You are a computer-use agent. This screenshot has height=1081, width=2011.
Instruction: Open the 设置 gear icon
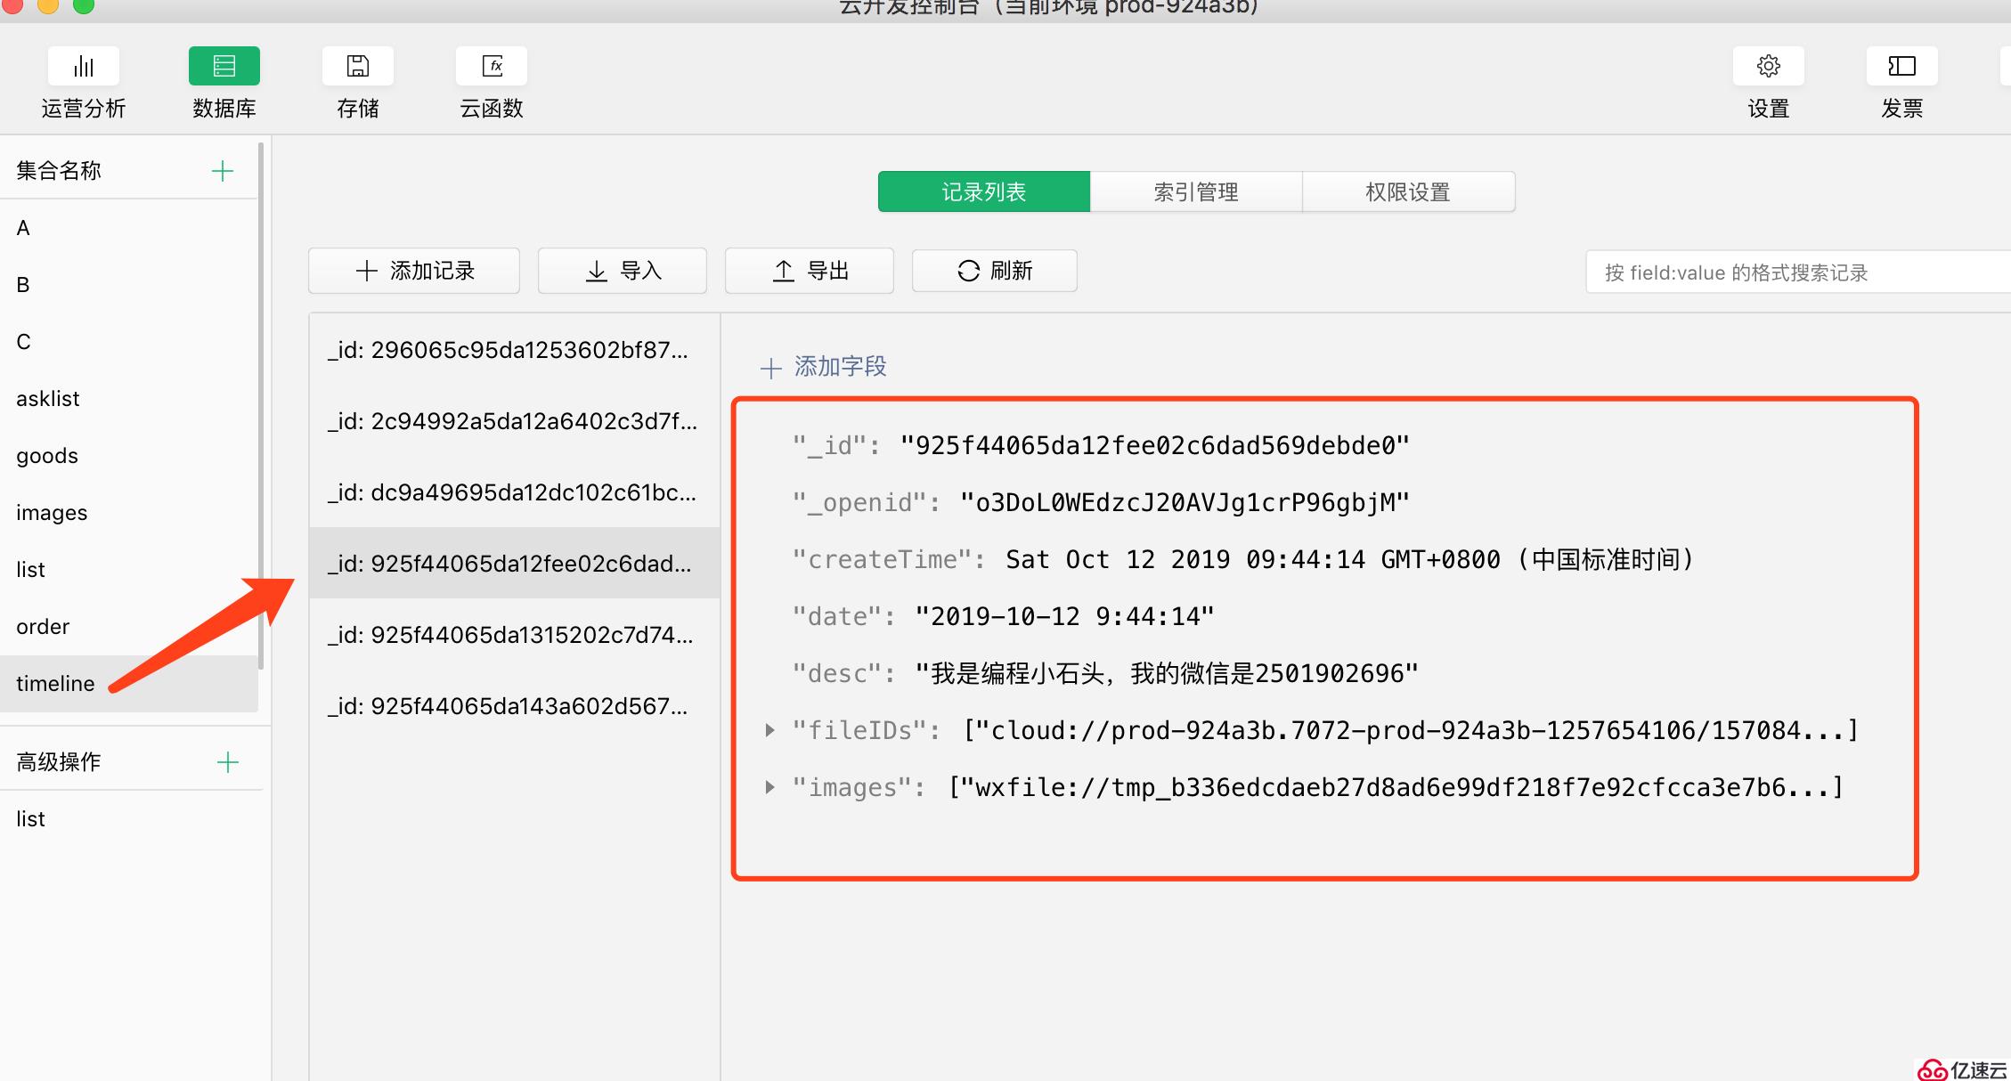point(1769,66)
